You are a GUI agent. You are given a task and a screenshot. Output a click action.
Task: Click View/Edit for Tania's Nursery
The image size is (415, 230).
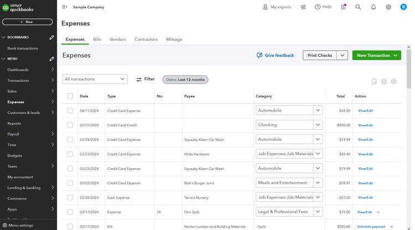coord(365,197)
